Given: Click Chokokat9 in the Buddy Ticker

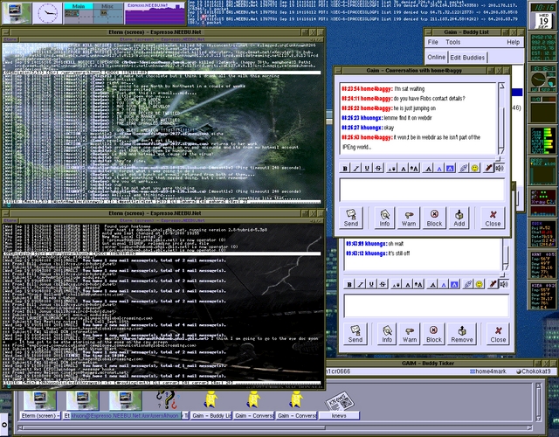Looking at the screenshot, I should tap(534, 371).
